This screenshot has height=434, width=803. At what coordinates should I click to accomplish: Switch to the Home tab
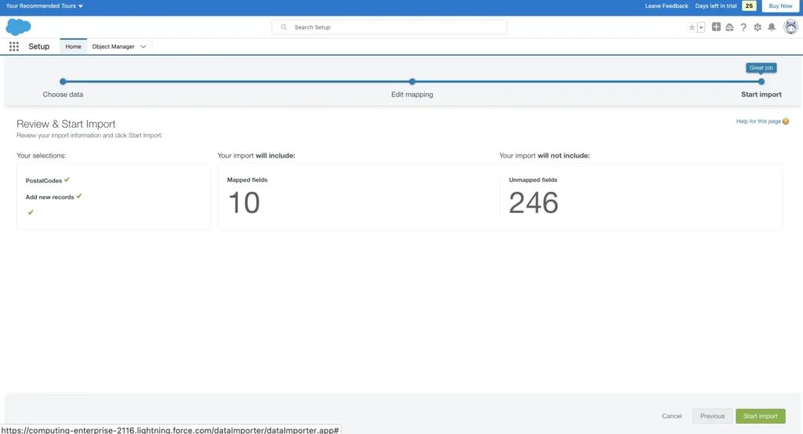[x=73, y=47]
